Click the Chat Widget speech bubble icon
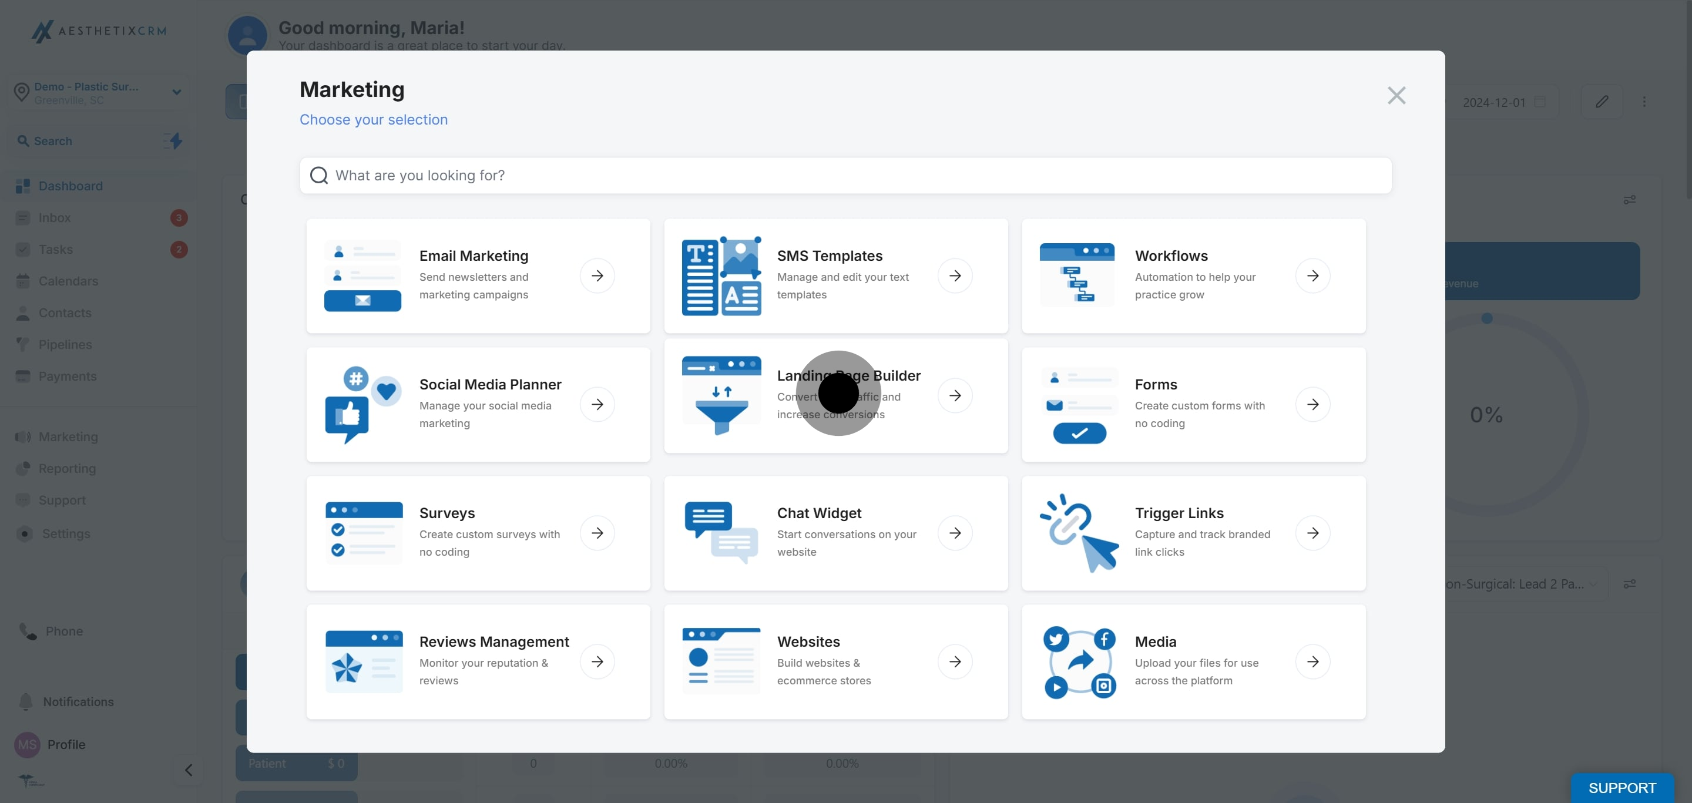Screen dimensions: 1692x803 tap(720, 532)
